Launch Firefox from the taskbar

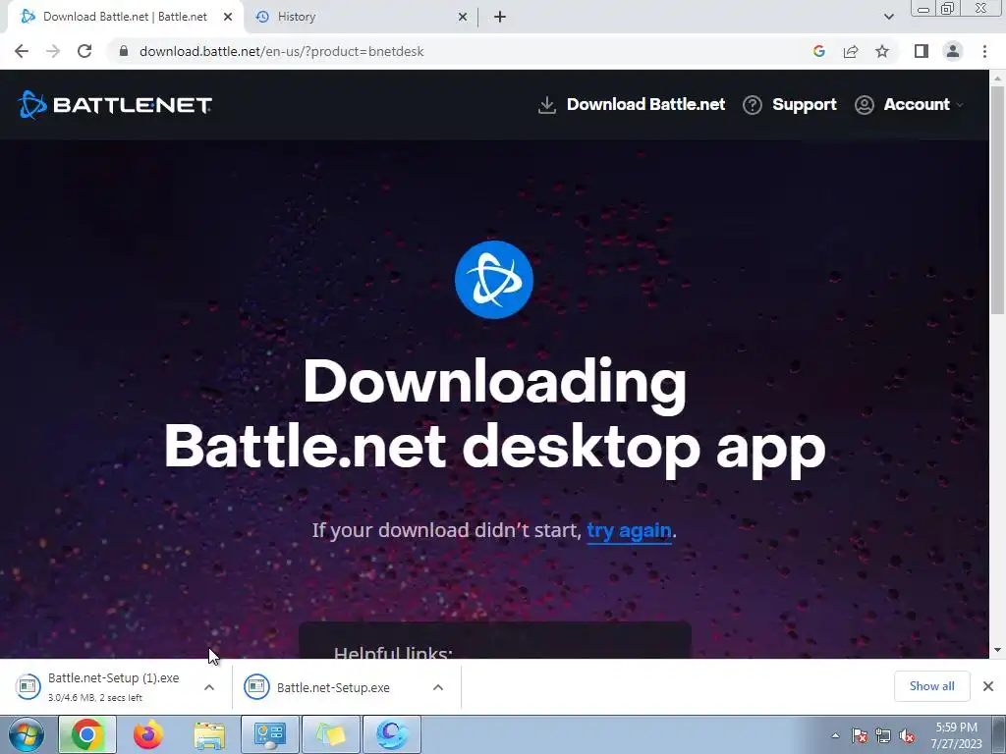pos(148,734)
